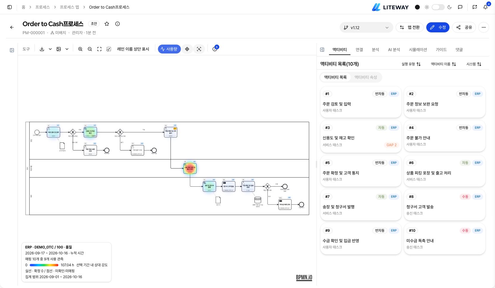The image size is (495, 288).
Task: Open activity card #3 신용도 및 재고 확인
Action: click(361, 136)
